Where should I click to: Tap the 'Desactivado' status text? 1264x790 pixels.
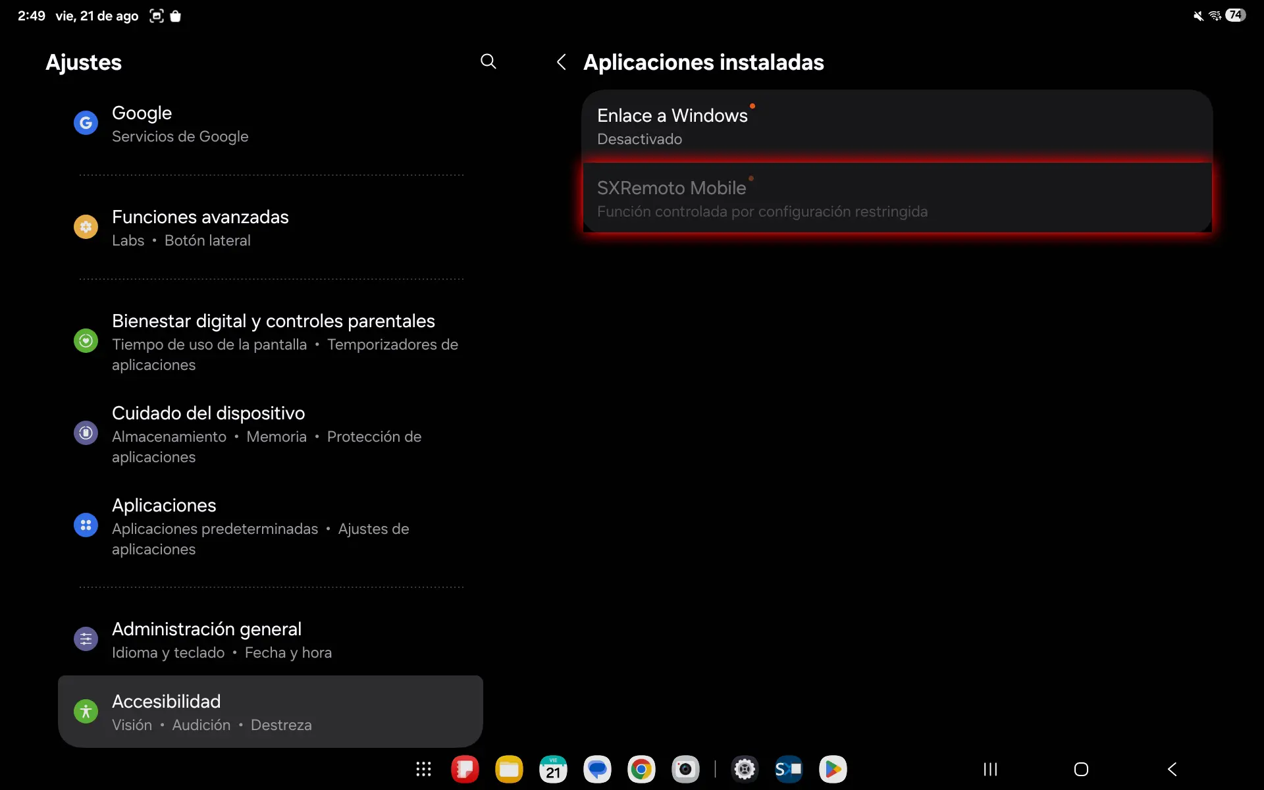pos(639,139)
